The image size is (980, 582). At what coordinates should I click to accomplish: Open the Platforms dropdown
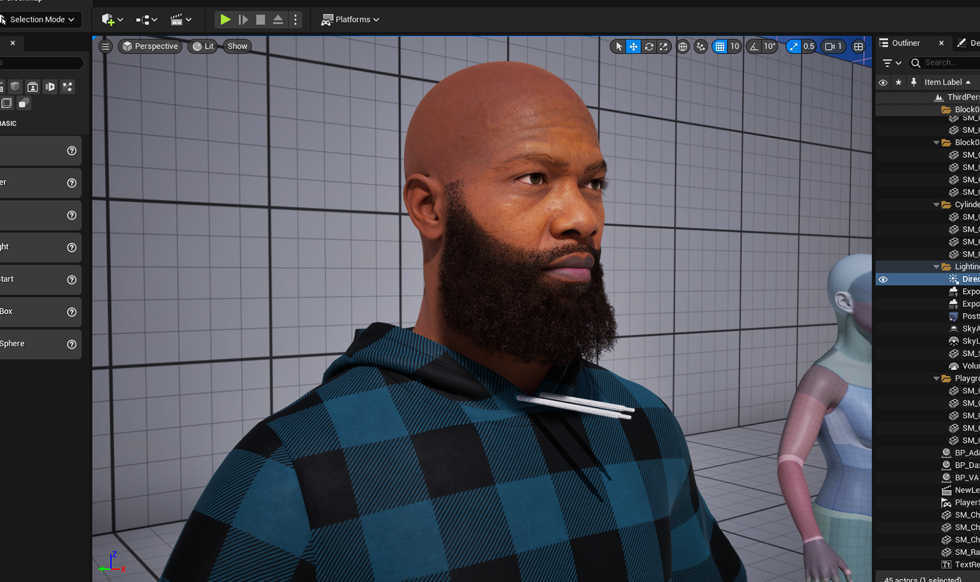[350, 20]
